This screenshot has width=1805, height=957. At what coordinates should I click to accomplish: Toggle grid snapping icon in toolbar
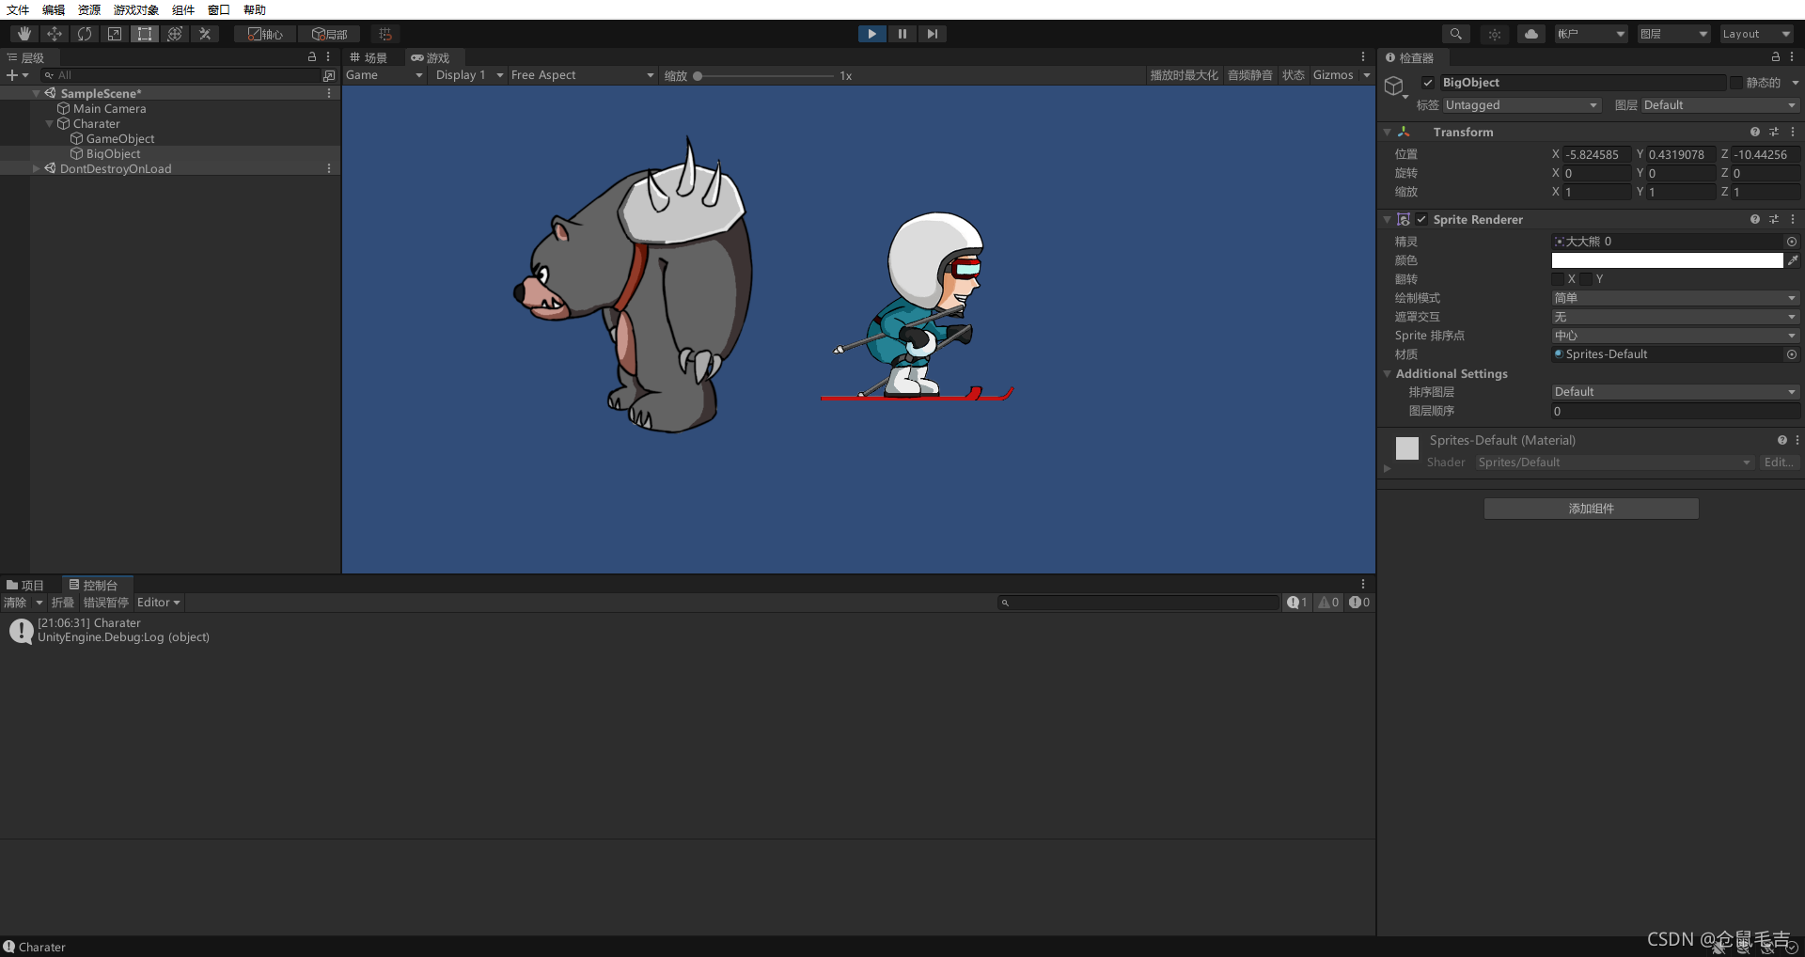pos(385,34)
